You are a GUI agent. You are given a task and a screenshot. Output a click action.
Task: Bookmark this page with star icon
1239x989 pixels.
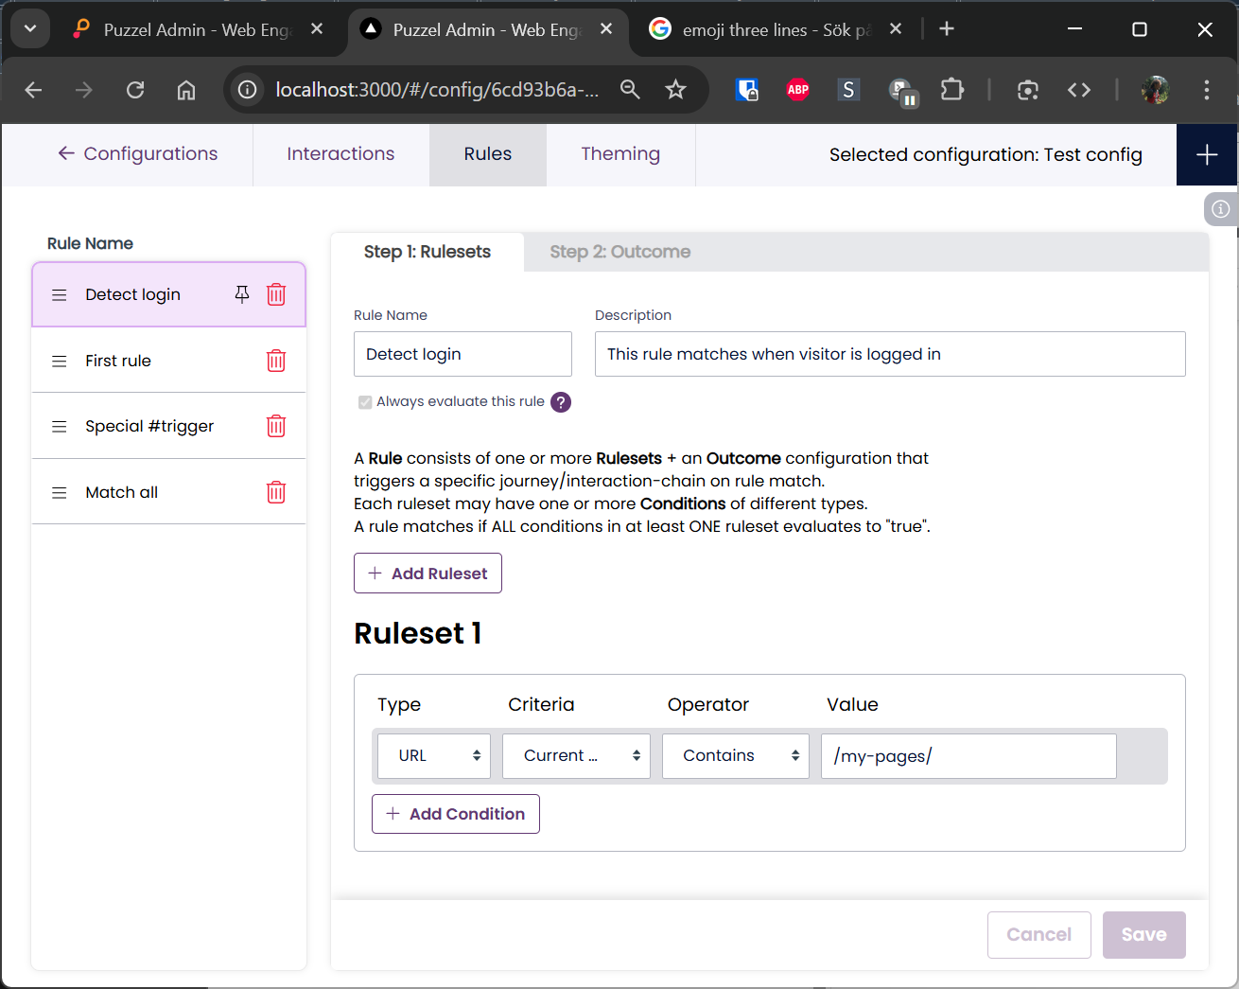675,90
